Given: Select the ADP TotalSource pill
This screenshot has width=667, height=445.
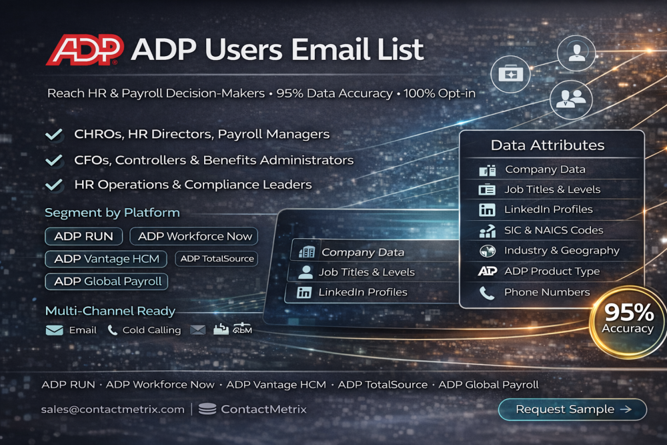Looking at the screenshot, I should pyautogui.click(x=217, y=259).
